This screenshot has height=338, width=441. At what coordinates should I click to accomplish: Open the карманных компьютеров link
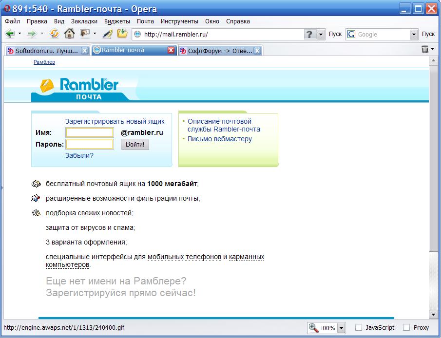click(x=247, y=257)
